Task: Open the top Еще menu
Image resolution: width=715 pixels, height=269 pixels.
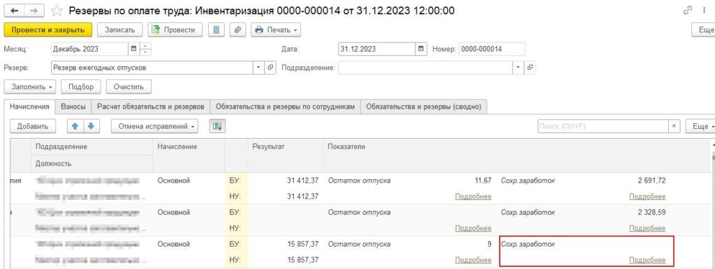Action: click(704, 30)
